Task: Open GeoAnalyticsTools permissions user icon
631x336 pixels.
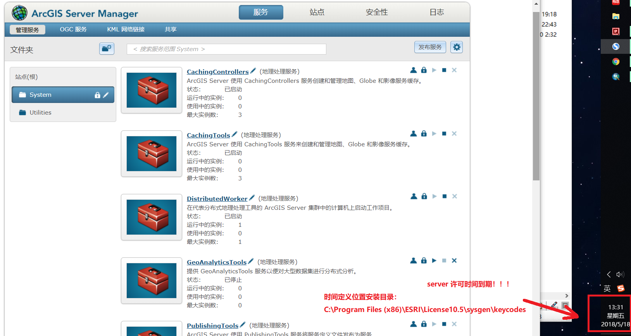Action: pos(414,261)
